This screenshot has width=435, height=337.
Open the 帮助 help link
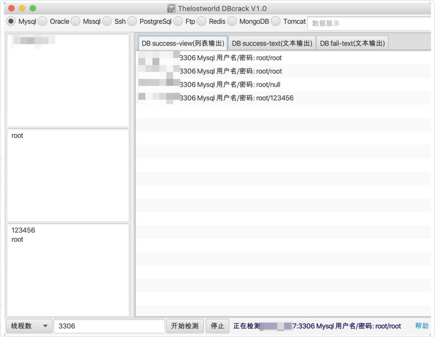(422, 326)
